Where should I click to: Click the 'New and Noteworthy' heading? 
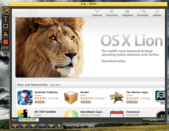(x=32, y=85)
